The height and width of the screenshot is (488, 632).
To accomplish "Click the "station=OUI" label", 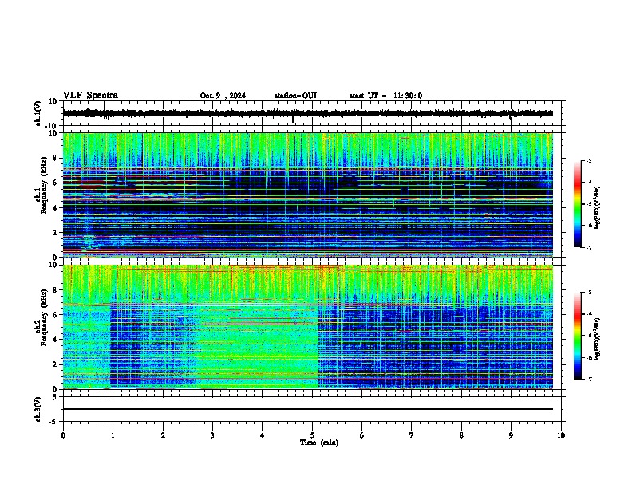I will 295,96.
